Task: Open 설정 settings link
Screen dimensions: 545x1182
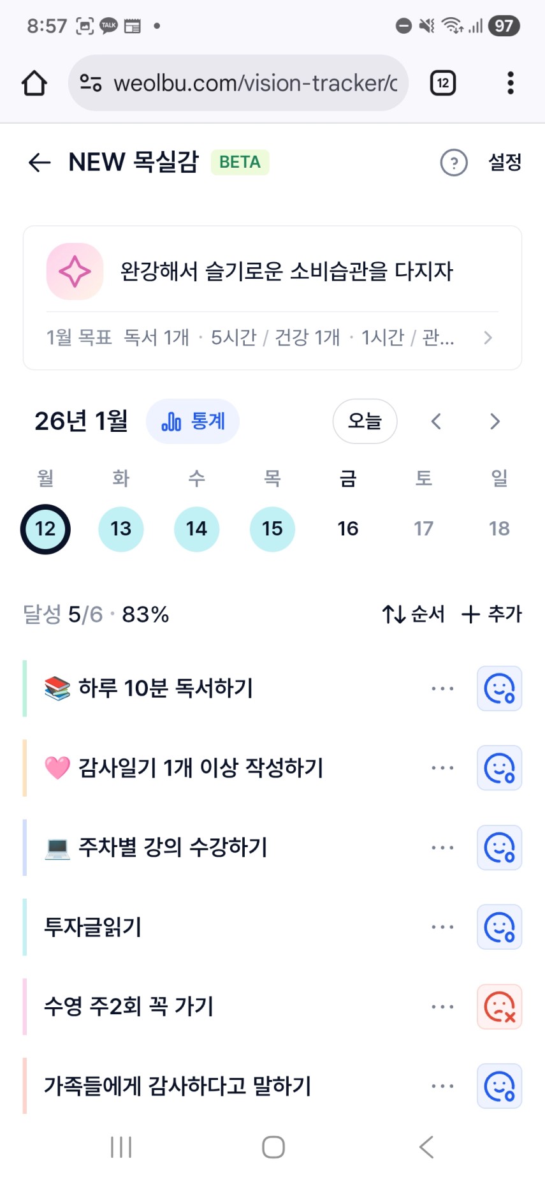Action: click(505, 163)
